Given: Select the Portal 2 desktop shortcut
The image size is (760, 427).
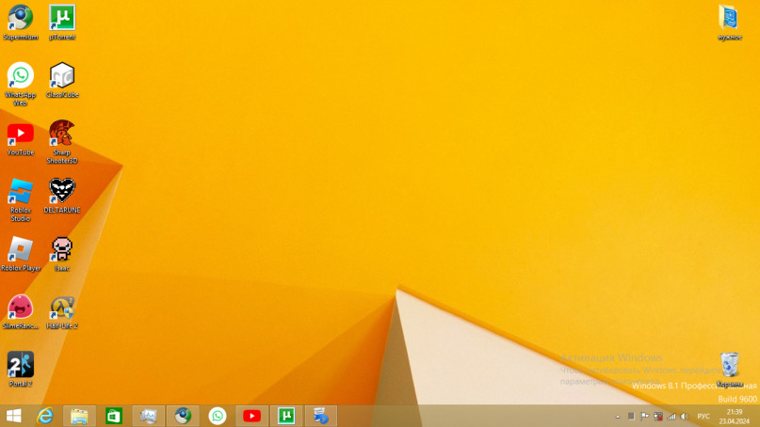Looking at the screenshot, I should click(21, 370).
